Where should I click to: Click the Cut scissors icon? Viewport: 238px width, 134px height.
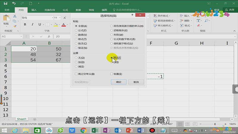15,16
